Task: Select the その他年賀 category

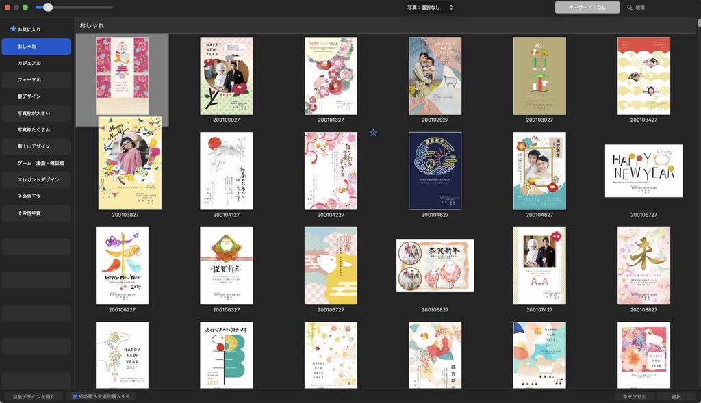Action: (x=36, y=213)
